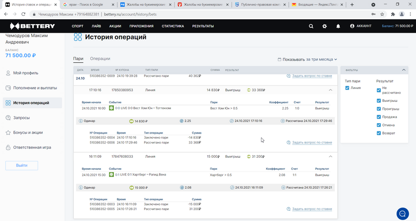Click the odds icon beside 2.25
This screenshot has width=416, height=221.
click(181, 121)
